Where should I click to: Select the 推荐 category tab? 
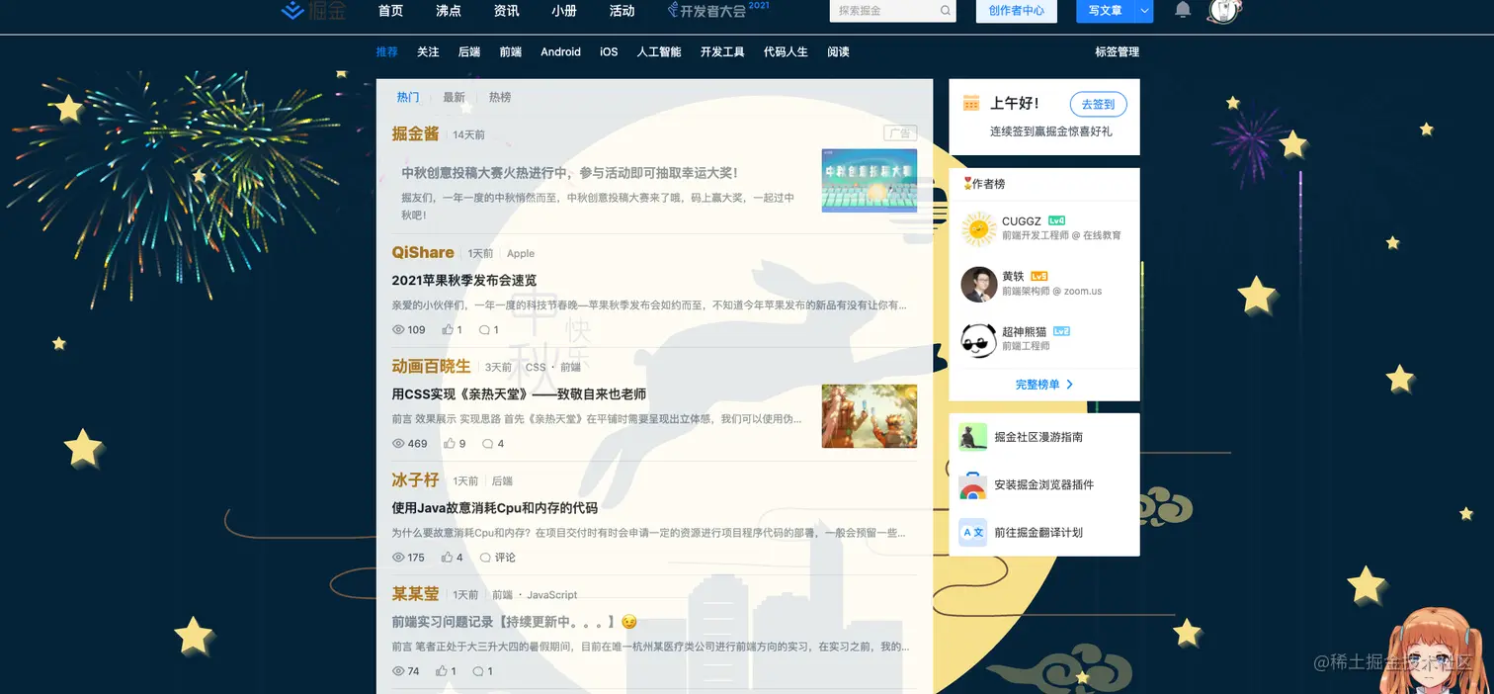tap(386, 51)
